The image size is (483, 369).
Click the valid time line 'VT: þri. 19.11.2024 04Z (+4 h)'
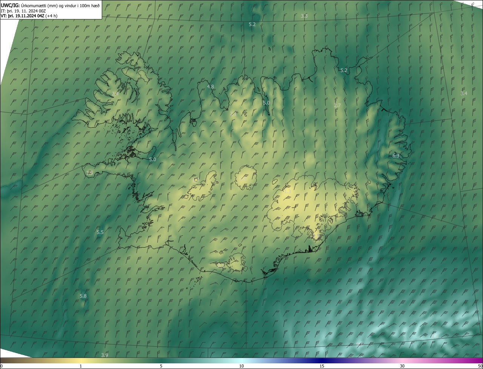click(x=29, y=16)
